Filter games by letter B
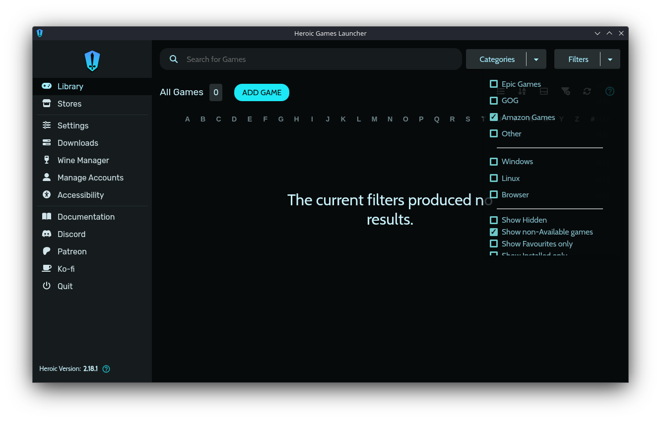Screen dimensions: 661x421 (x=203, y=119)
